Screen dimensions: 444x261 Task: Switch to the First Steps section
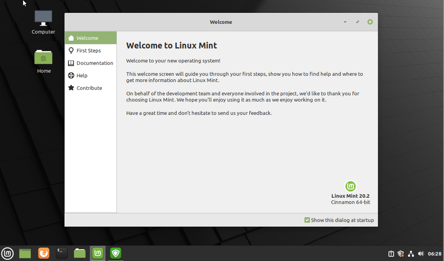pos(91,50)
